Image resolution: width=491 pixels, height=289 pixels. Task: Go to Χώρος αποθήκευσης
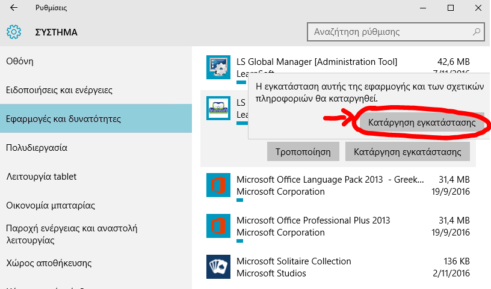point(48,263)
